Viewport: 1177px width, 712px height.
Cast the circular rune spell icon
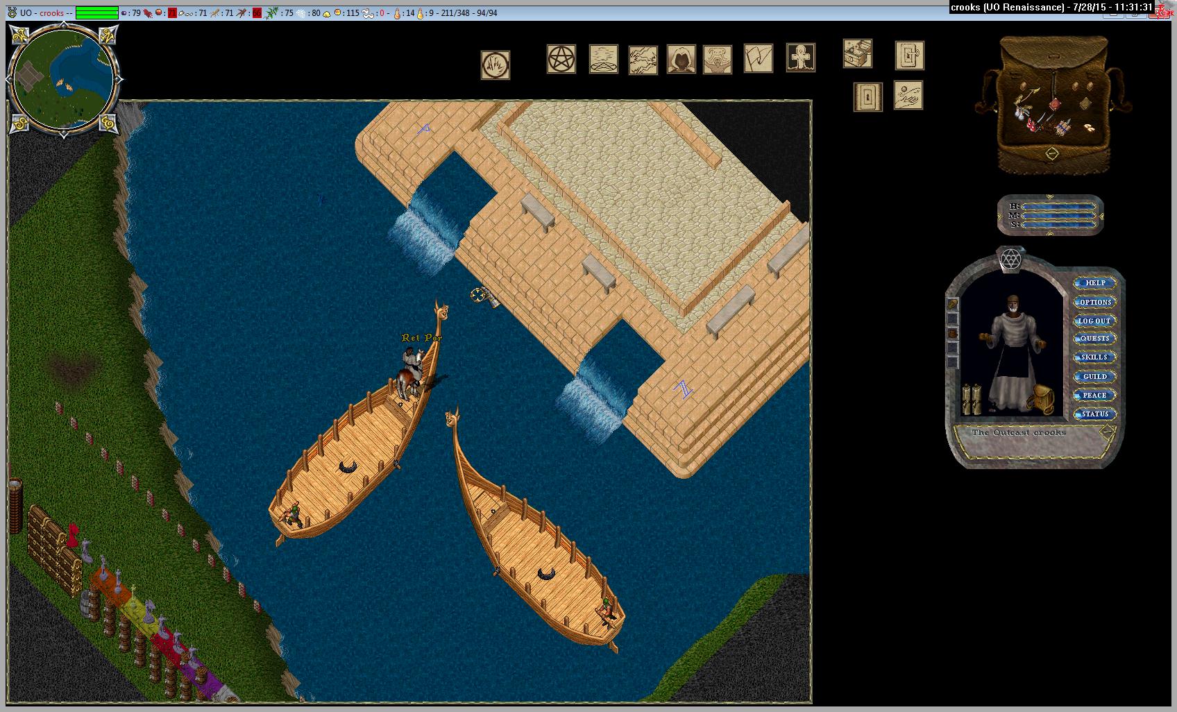tap(496, 65)
